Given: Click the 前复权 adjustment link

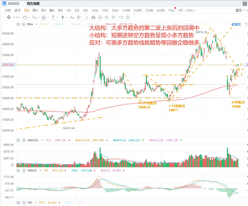Looking at the screenshot, I should pos(236,24).
